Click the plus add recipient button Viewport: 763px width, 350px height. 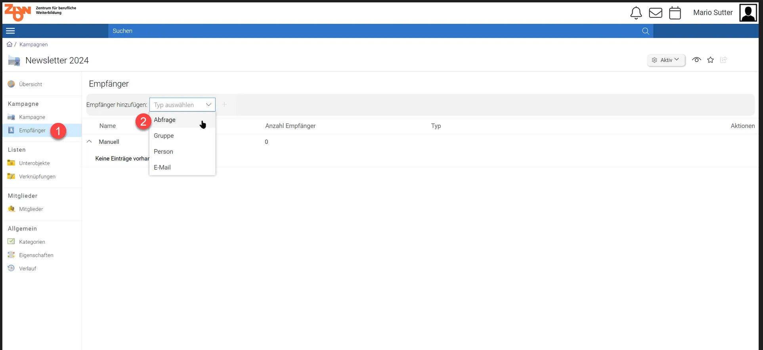(224, 105)
